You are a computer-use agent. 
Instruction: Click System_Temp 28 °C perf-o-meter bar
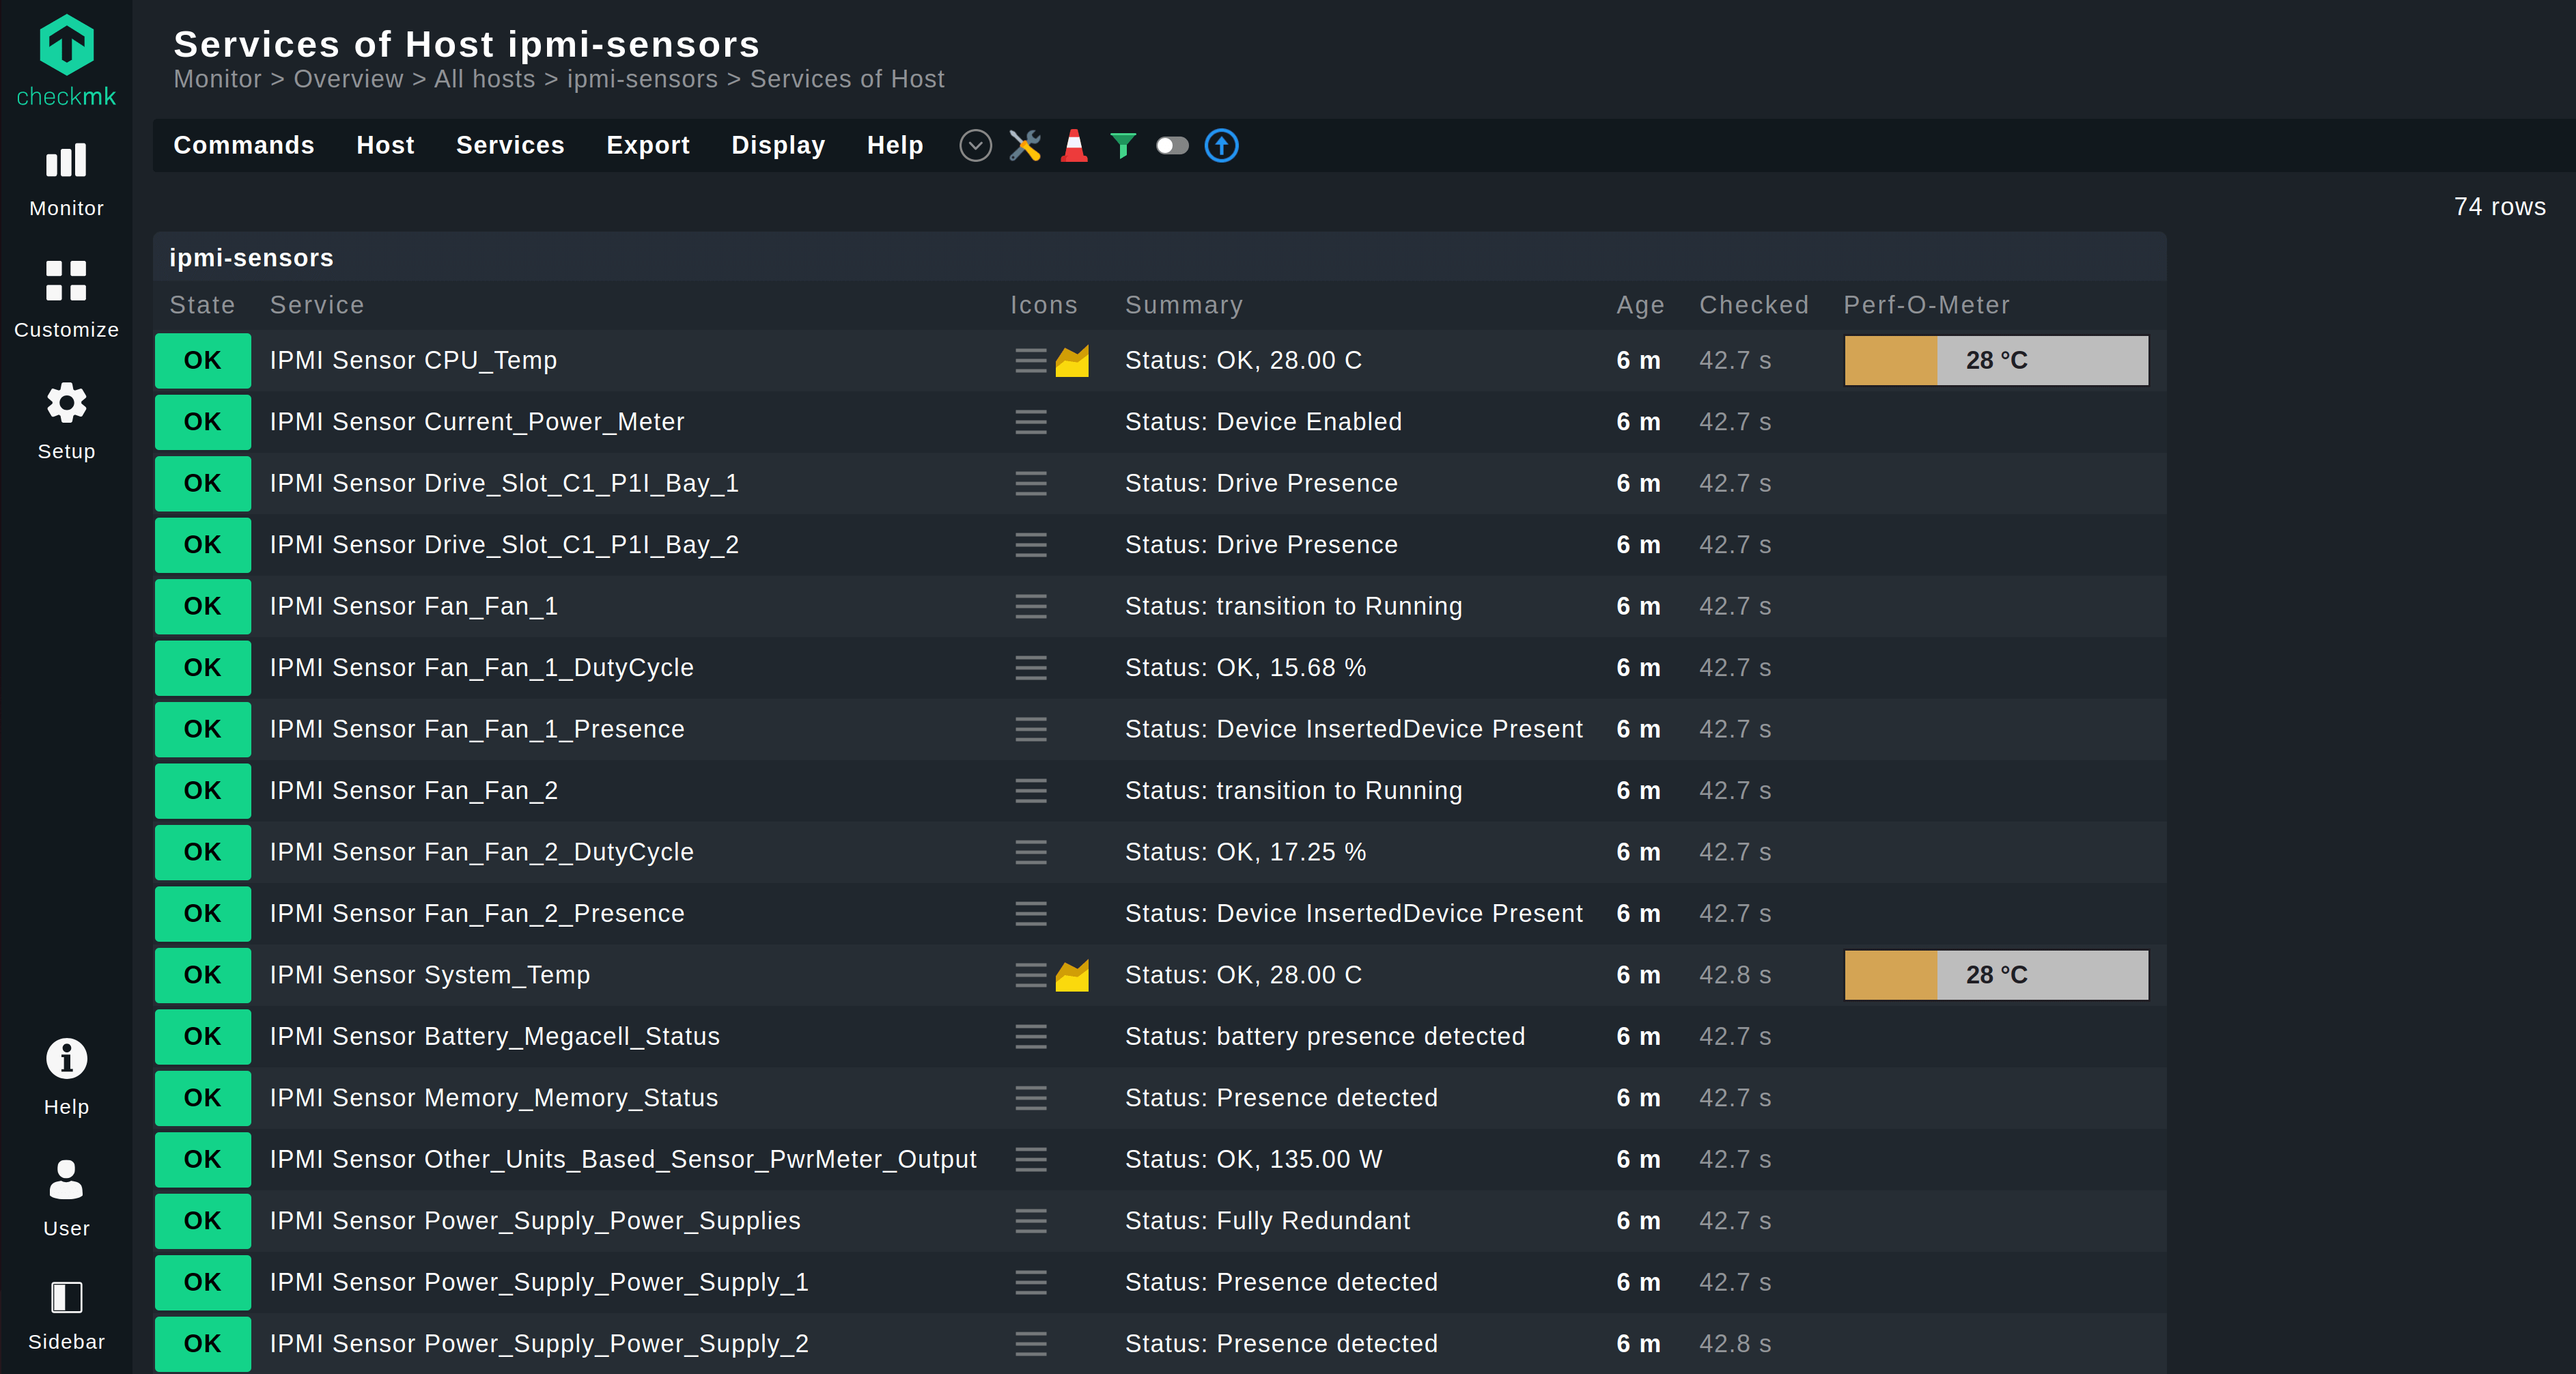(1996, 975)
